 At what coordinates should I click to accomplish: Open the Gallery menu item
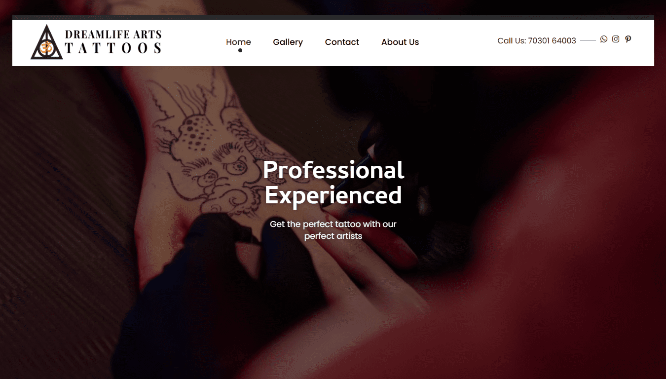(x=288, y=42)
